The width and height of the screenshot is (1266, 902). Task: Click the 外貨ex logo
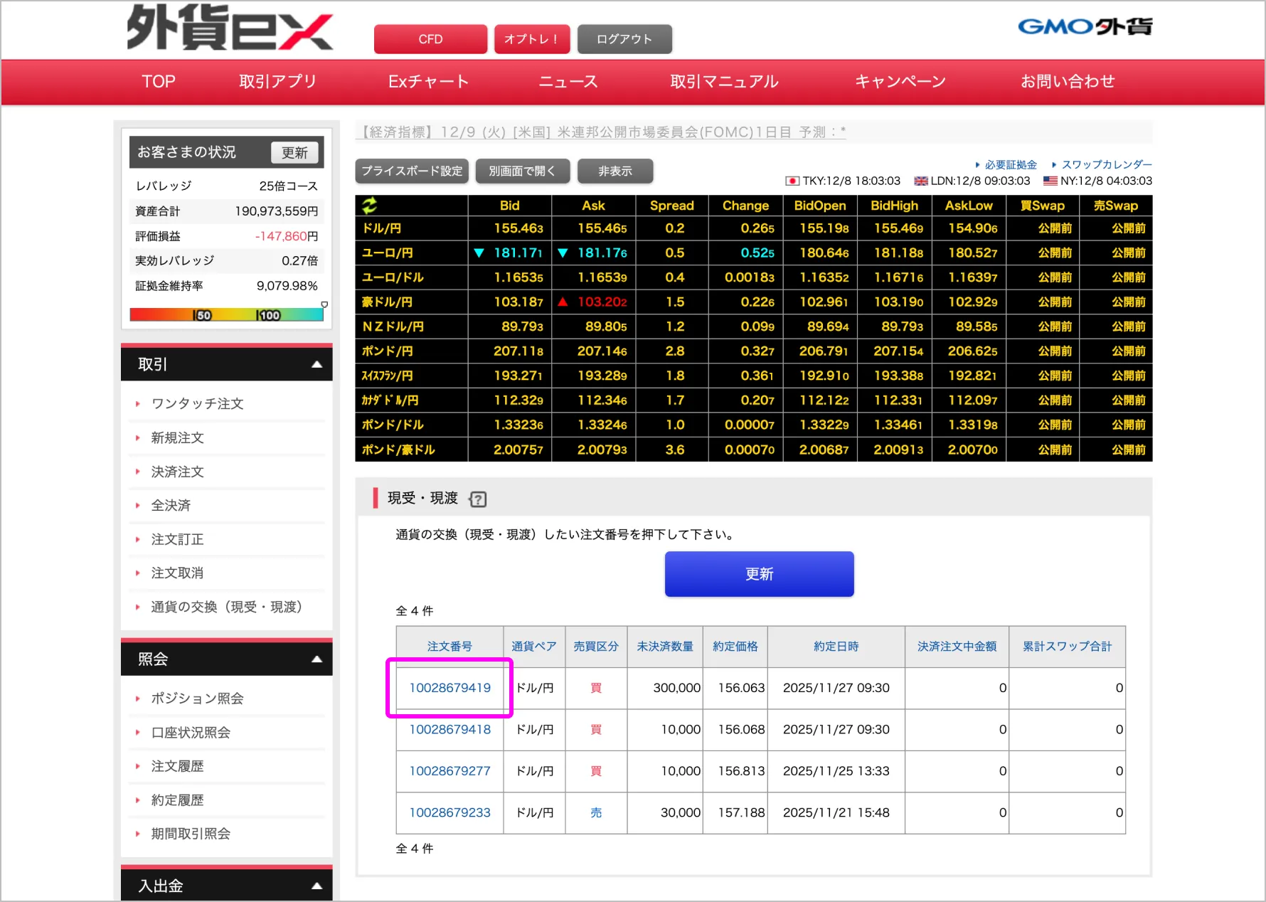(229, 28)
